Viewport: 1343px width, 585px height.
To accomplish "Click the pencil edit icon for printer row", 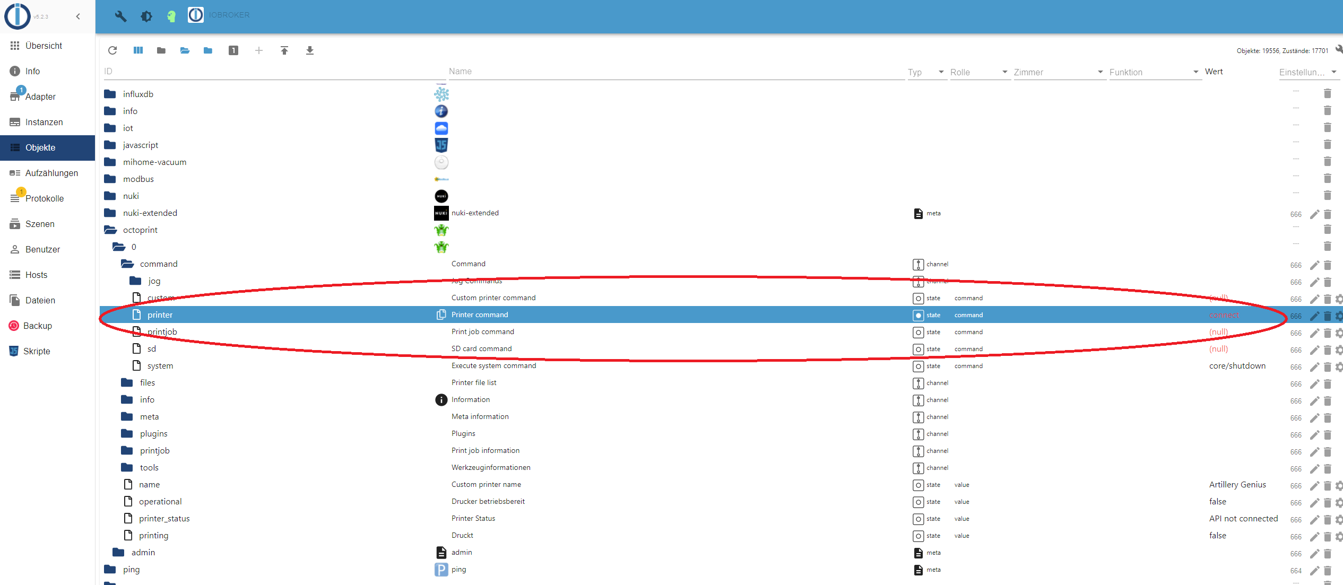I will (x=1314, y=316).
